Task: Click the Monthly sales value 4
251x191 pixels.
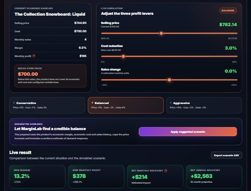Action: [86, 40]
